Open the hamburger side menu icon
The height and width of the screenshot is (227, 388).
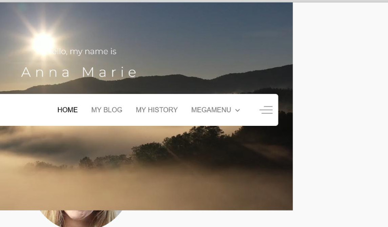coord(266,110)
